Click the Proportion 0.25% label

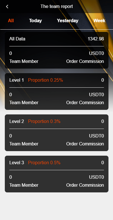[x=46, y=80]
